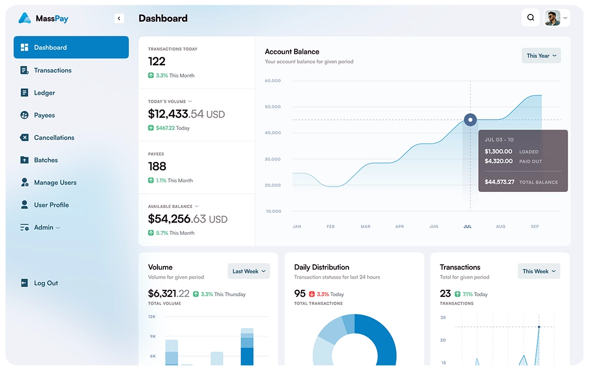Image resolution: width=589 pixels, height=369 pixels.
Task: Open the Ledger page label
Action: point(44,93)
